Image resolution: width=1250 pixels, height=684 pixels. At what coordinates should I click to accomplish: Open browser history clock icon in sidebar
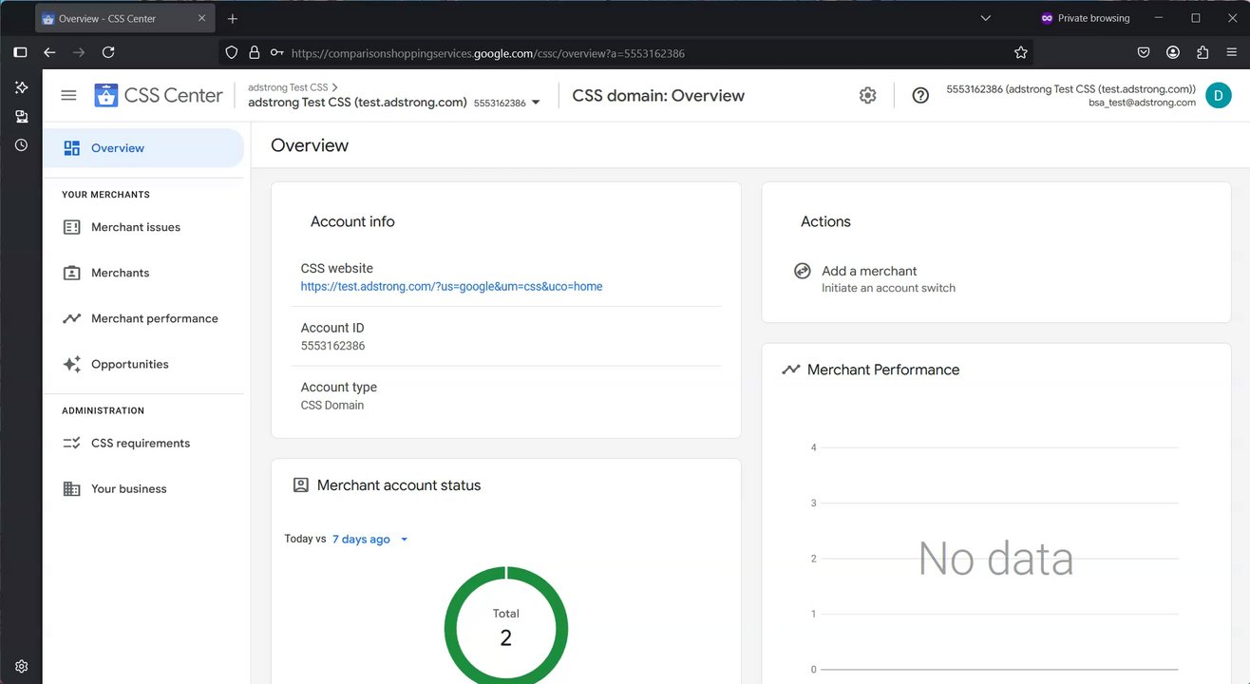pyautogui.click(x=21, y=145)
